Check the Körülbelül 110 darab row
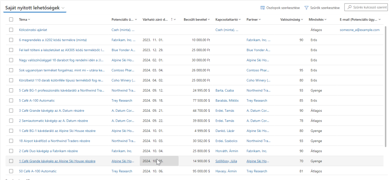This screenshot has width=389, height=180. [11, 80]
